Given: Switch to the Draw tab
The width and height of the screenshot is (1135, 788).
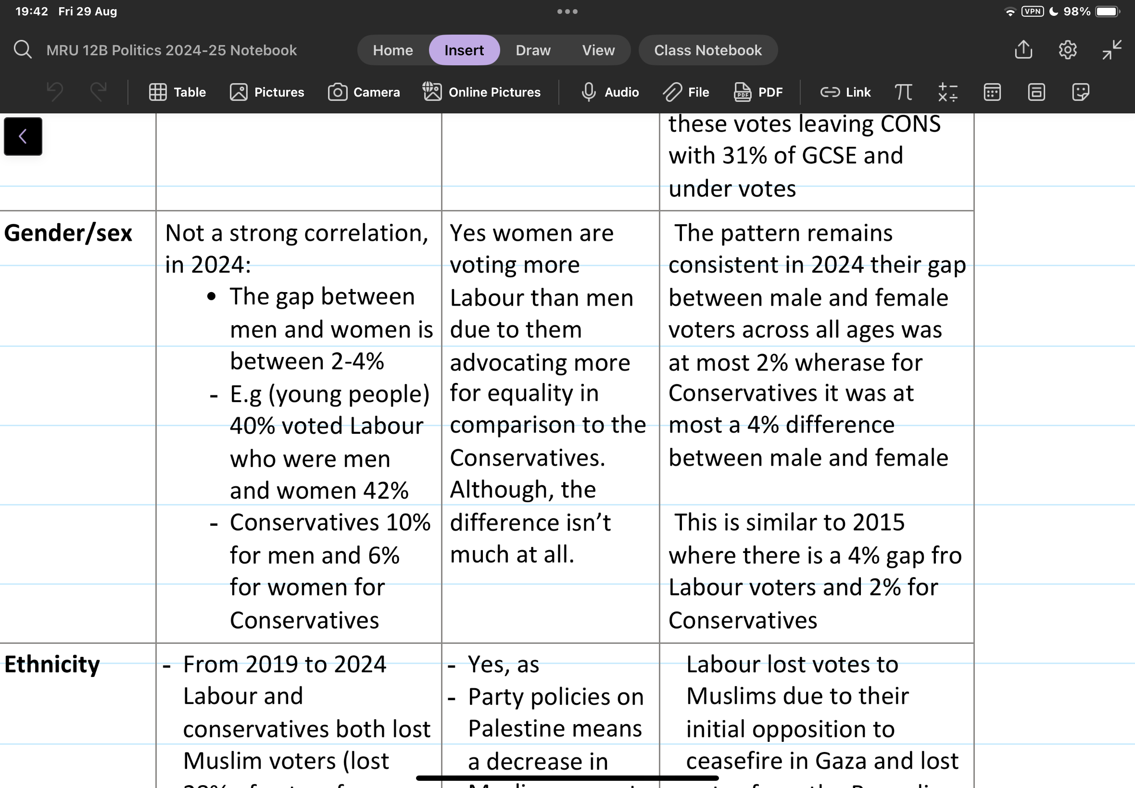Looking at the screenshot, I should 533,50.
